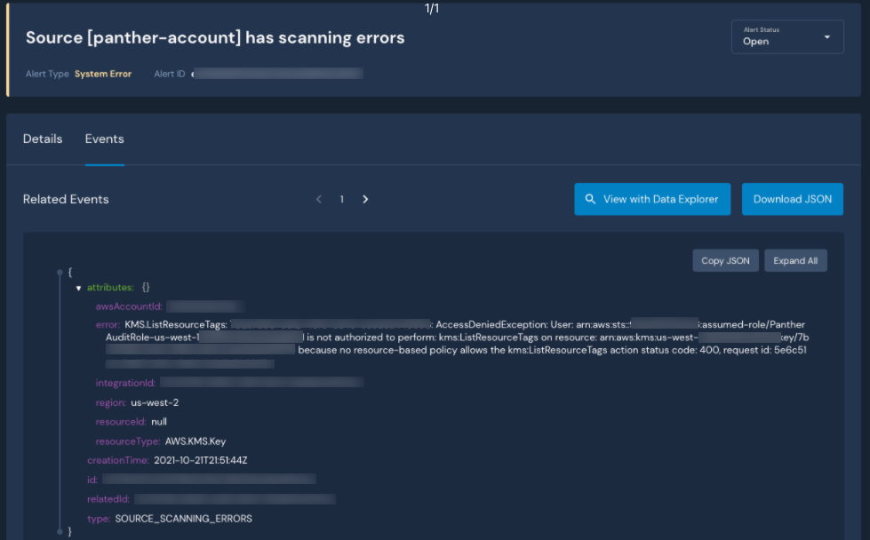The image size is (870, 540).
Task: Click the View with Data Explorer button
Action: pyautogui.click(x=652, y=199)
